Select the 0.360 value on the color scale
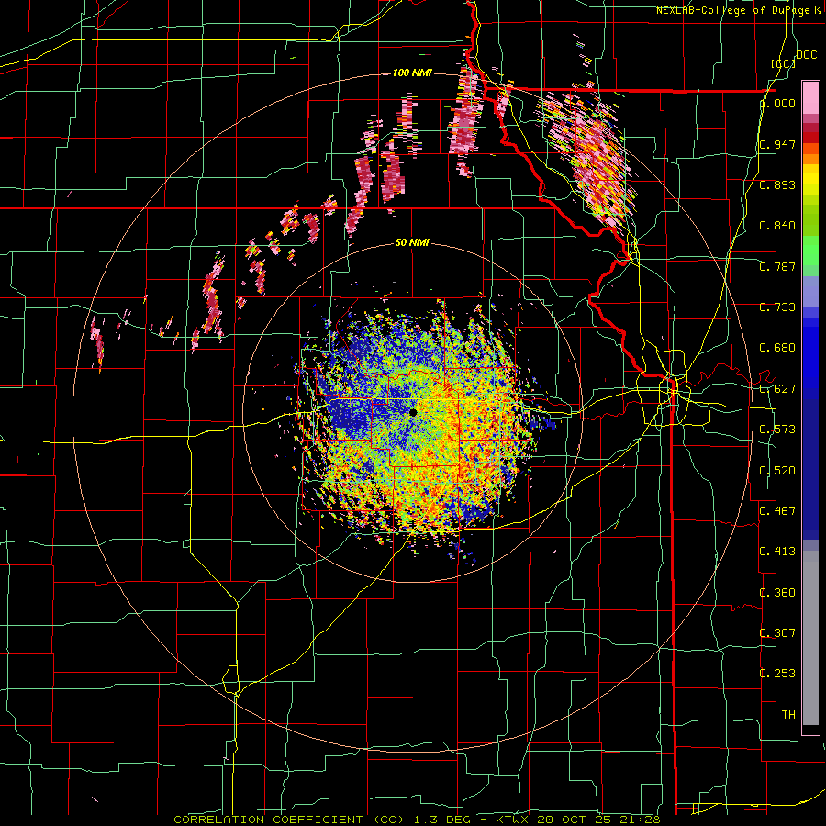 (777, 593)
